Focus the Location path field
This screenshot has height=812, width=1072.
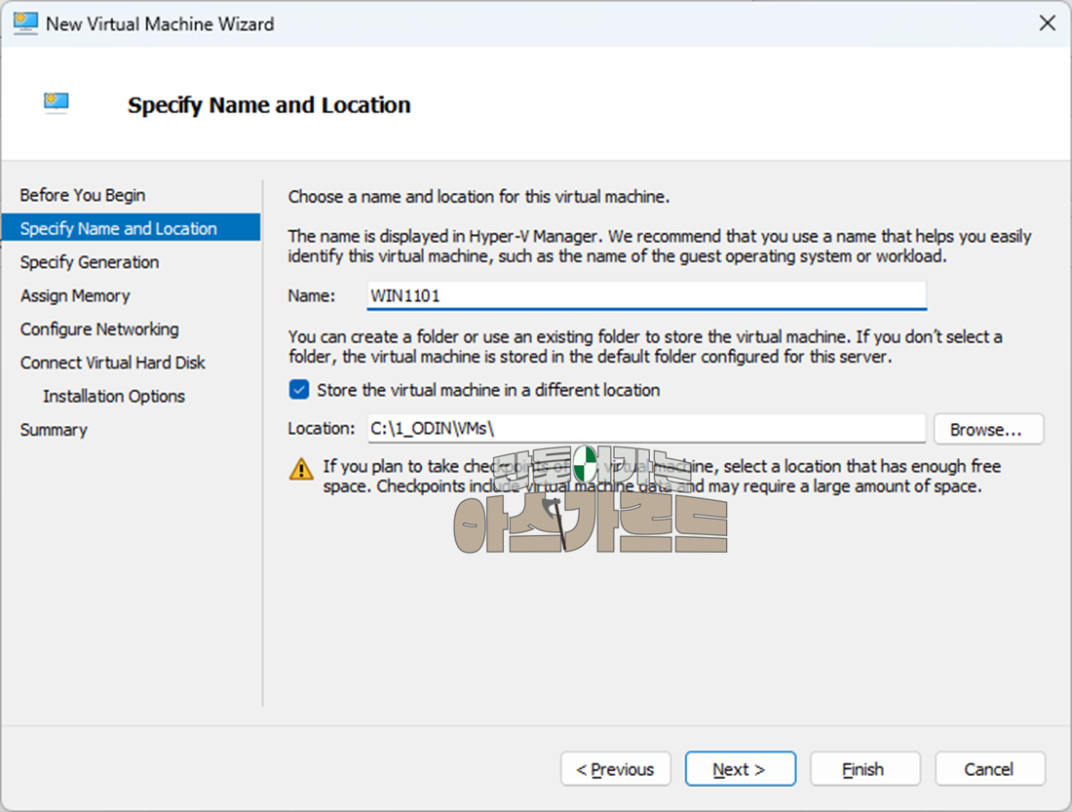[647, 428]
